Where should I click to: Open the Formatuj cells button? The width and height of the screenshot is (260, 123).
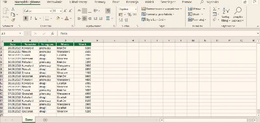(x=197, y=20)
